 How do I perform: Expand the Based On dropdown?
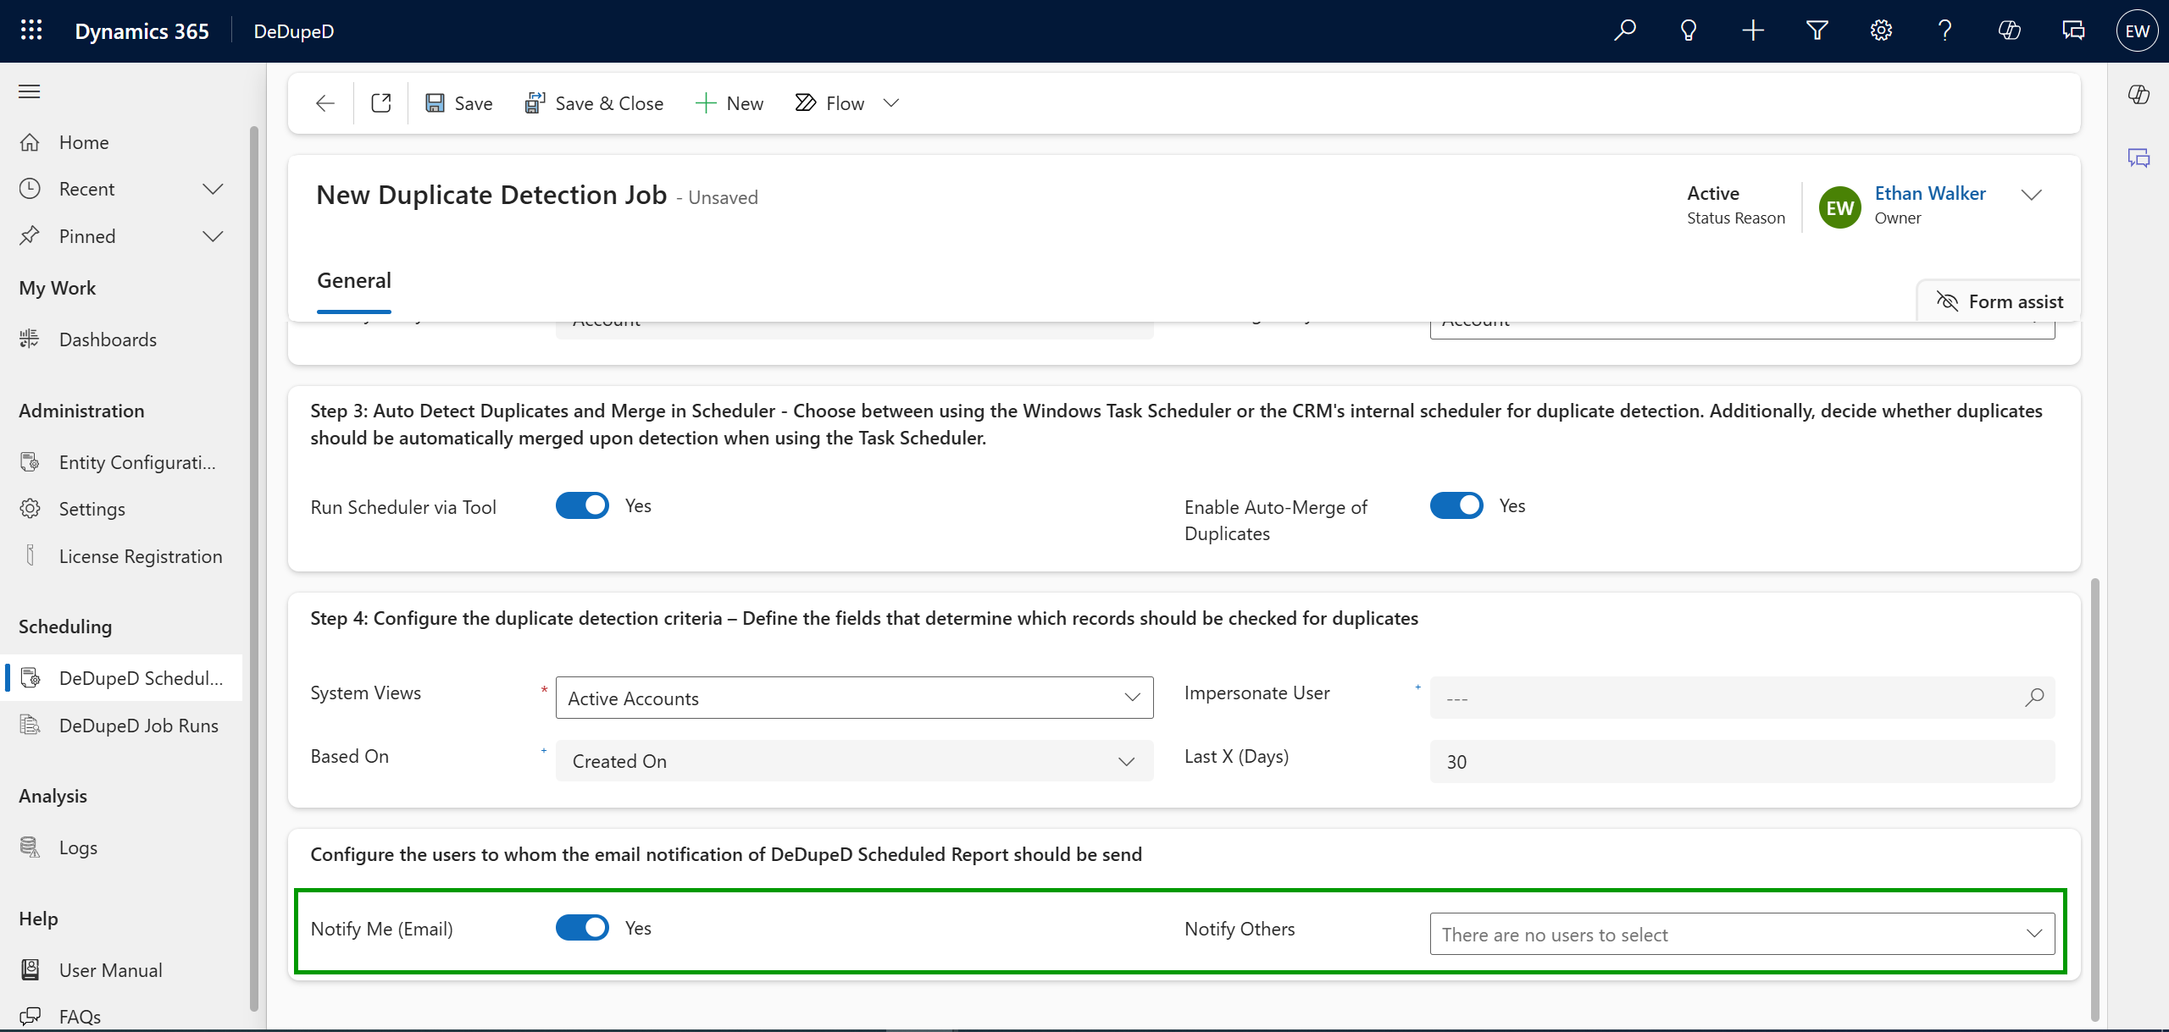[854, 761]
